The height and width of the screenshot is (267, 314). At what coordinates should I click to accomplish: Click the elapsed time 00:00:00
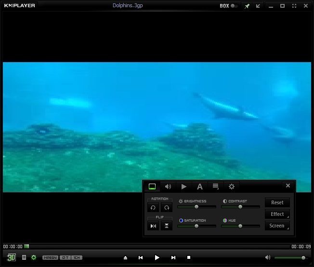(13, 247)
